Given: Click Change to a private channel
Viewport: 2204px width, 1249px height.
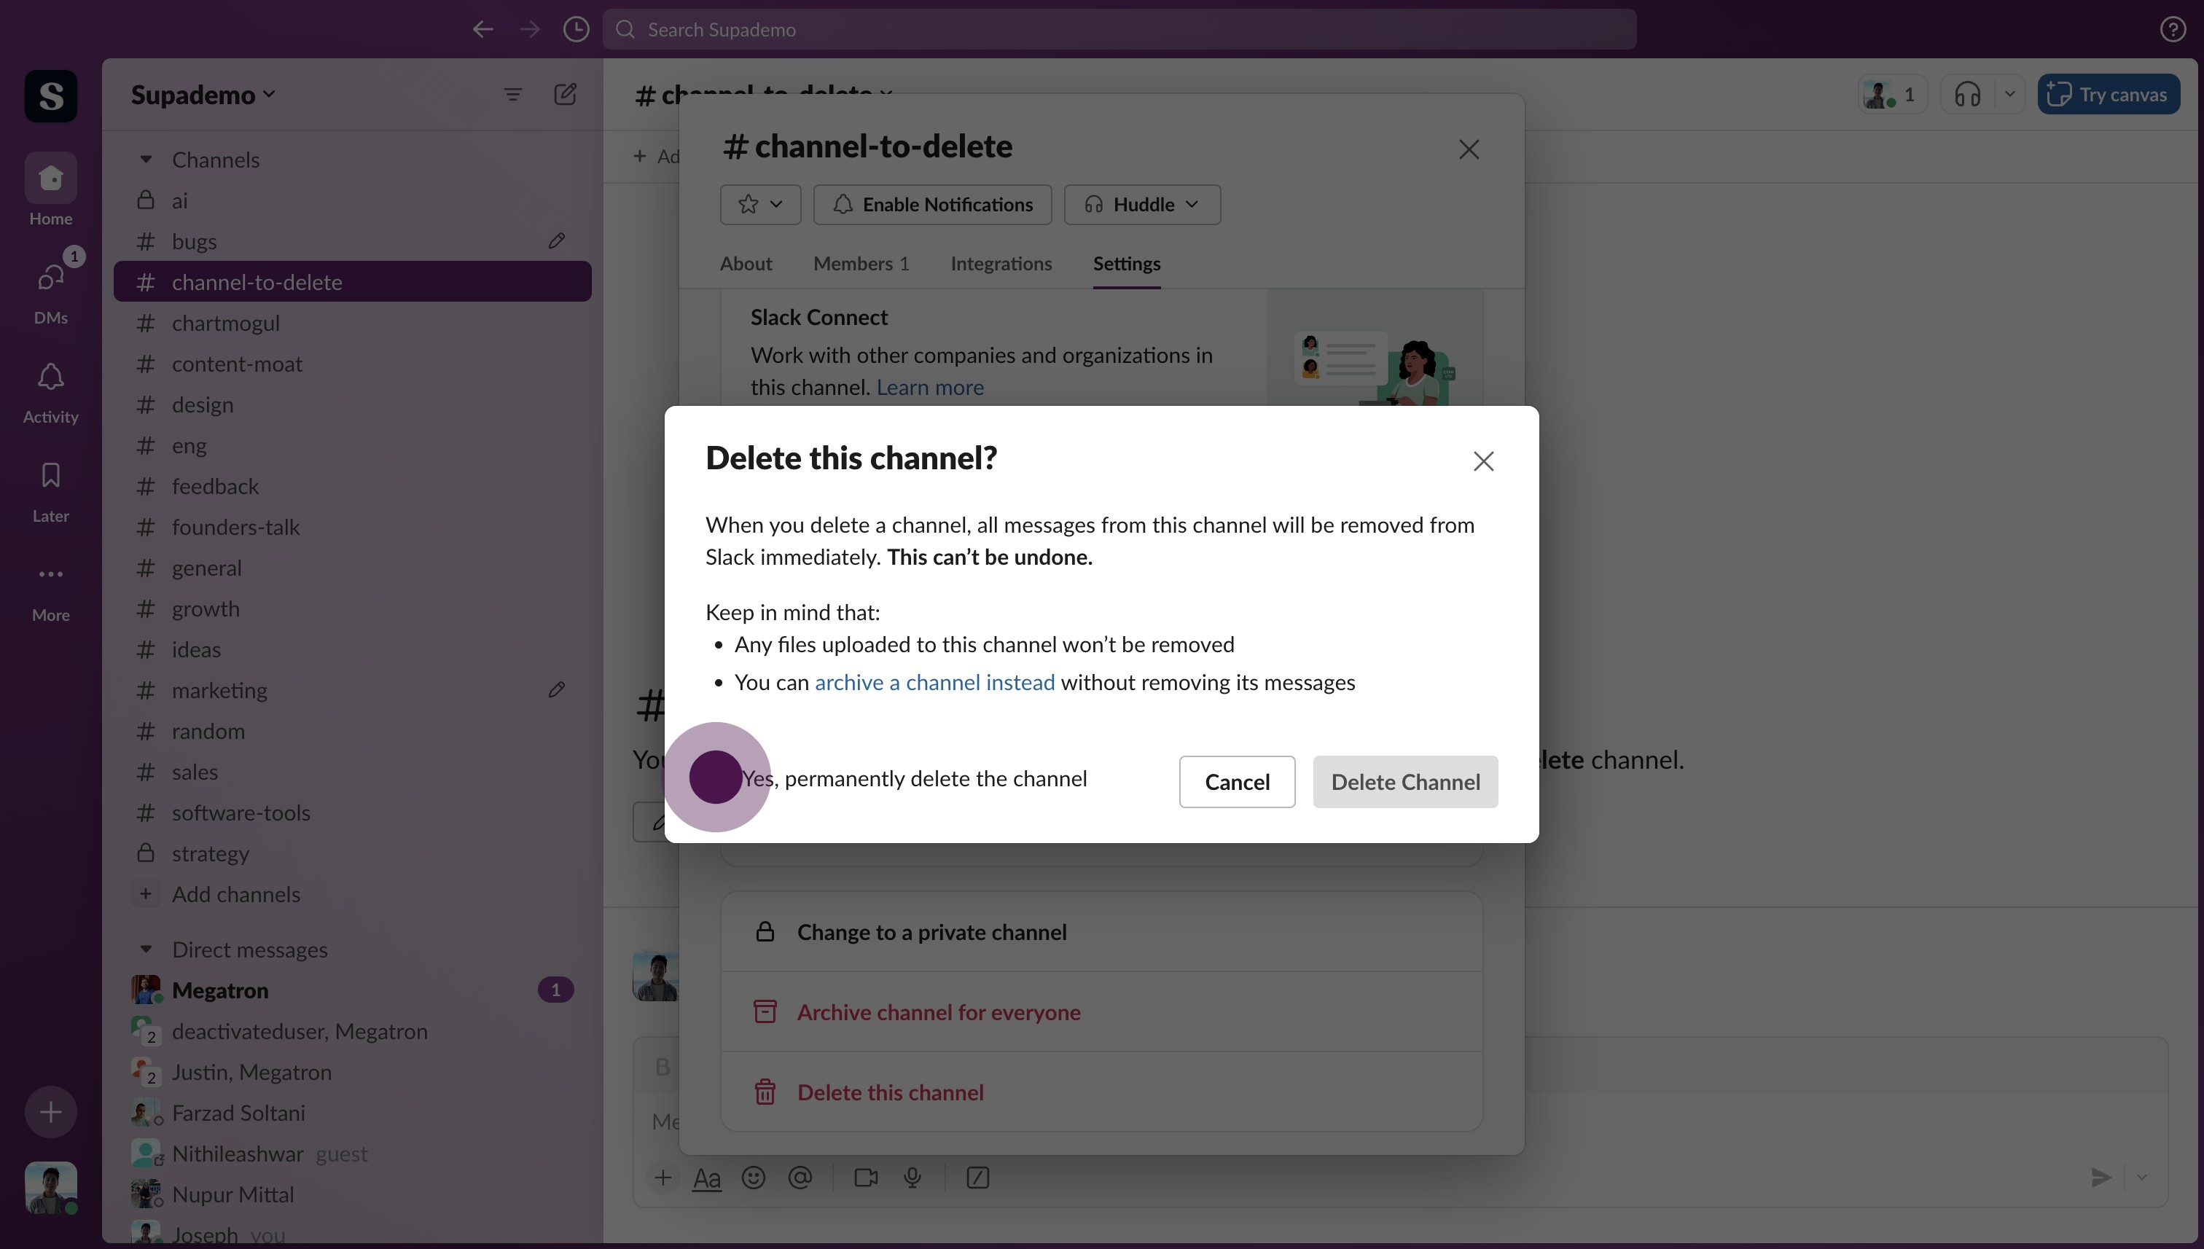Looking at the screenshot, I should [1101, 931].
